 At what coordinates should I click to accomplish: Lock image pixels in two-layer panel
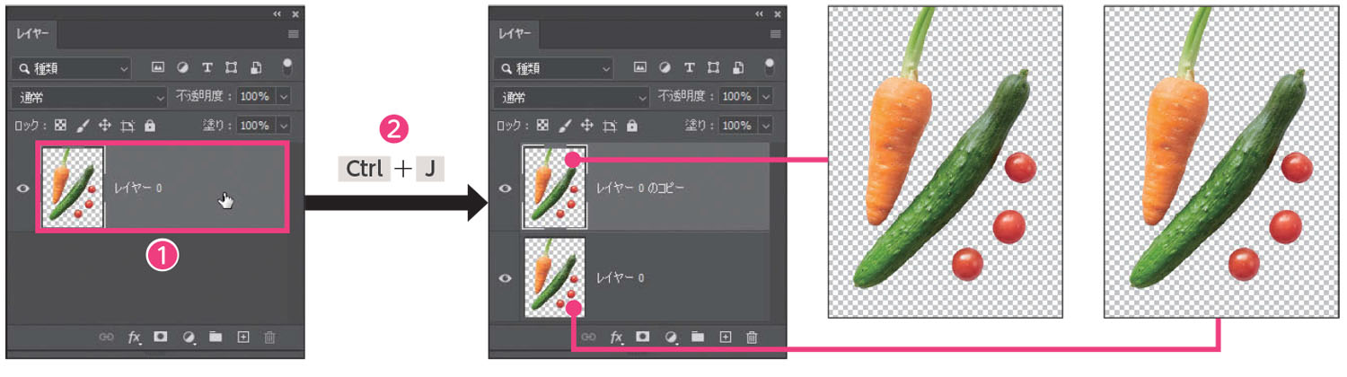pyautogui.click(x=566, y=126)
